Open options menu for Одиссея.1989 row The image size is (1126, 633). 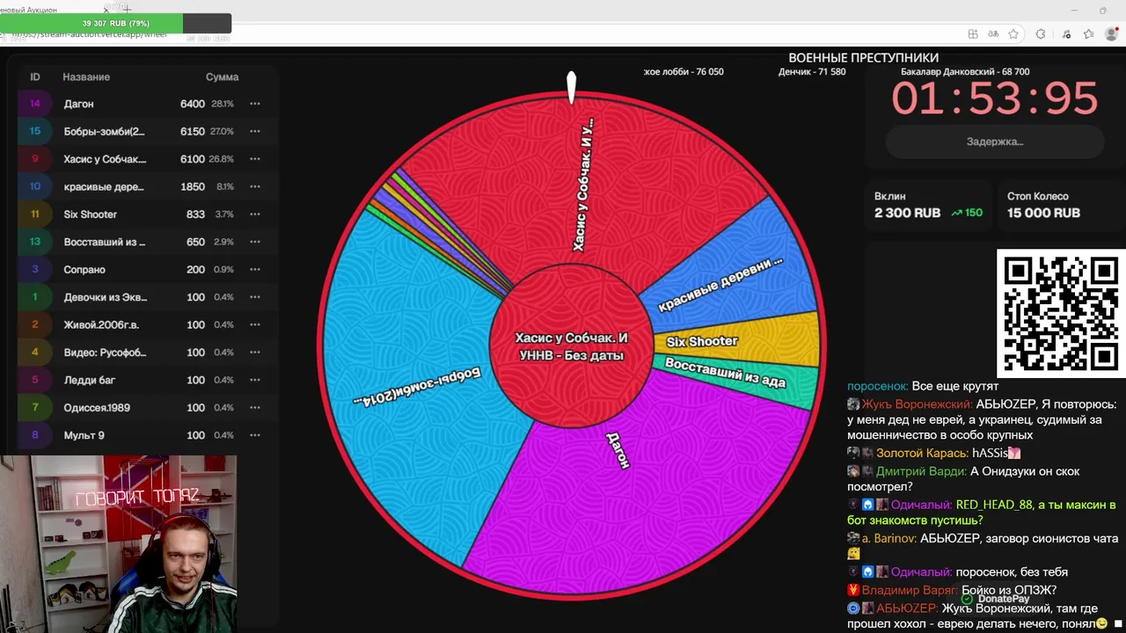coord(254,408)
